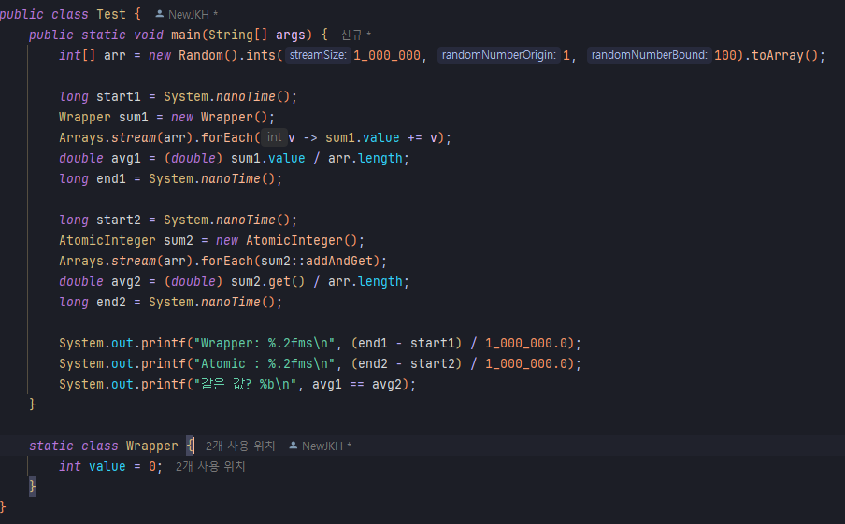Click avg1 == avg2 comparison's avg2 operand

point(387,385)
